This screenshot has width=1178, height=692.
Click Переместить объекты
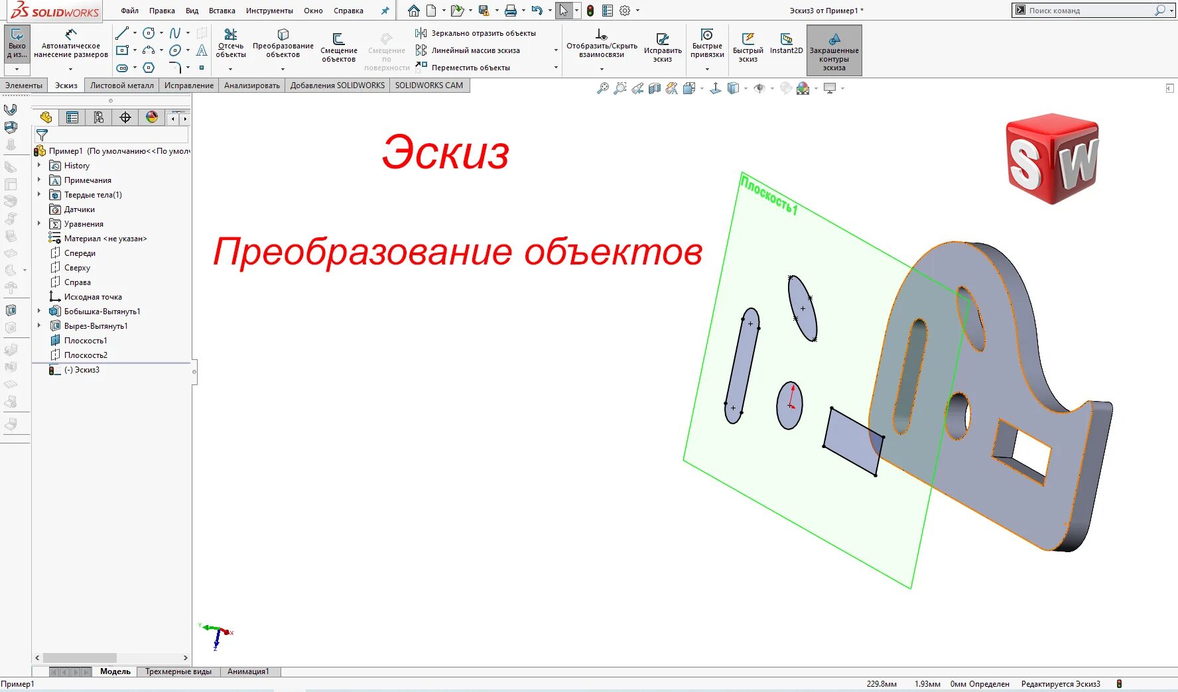click(463, 68)
